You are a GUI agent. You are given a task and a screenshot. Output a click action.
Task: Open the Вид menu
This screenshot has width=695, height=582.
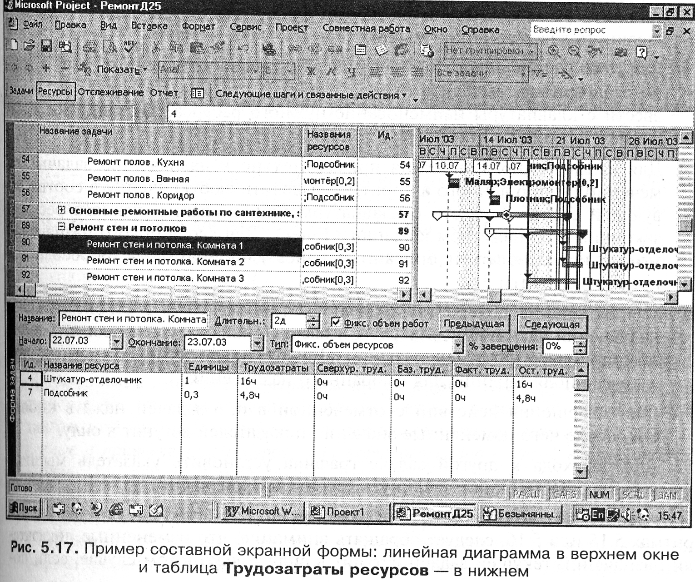(109, 25)
